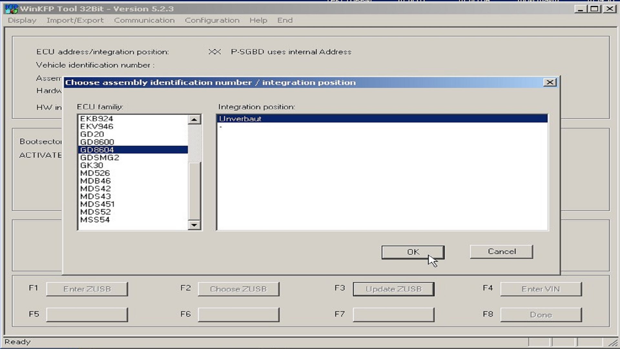This screenshot has height=349, width=620.
Task: Expand integration position dropdown list
Action: [x=382, y=119]
